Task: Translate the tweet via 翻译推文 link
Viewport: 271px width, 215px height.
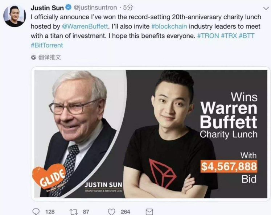Action: tap(50, 57)
